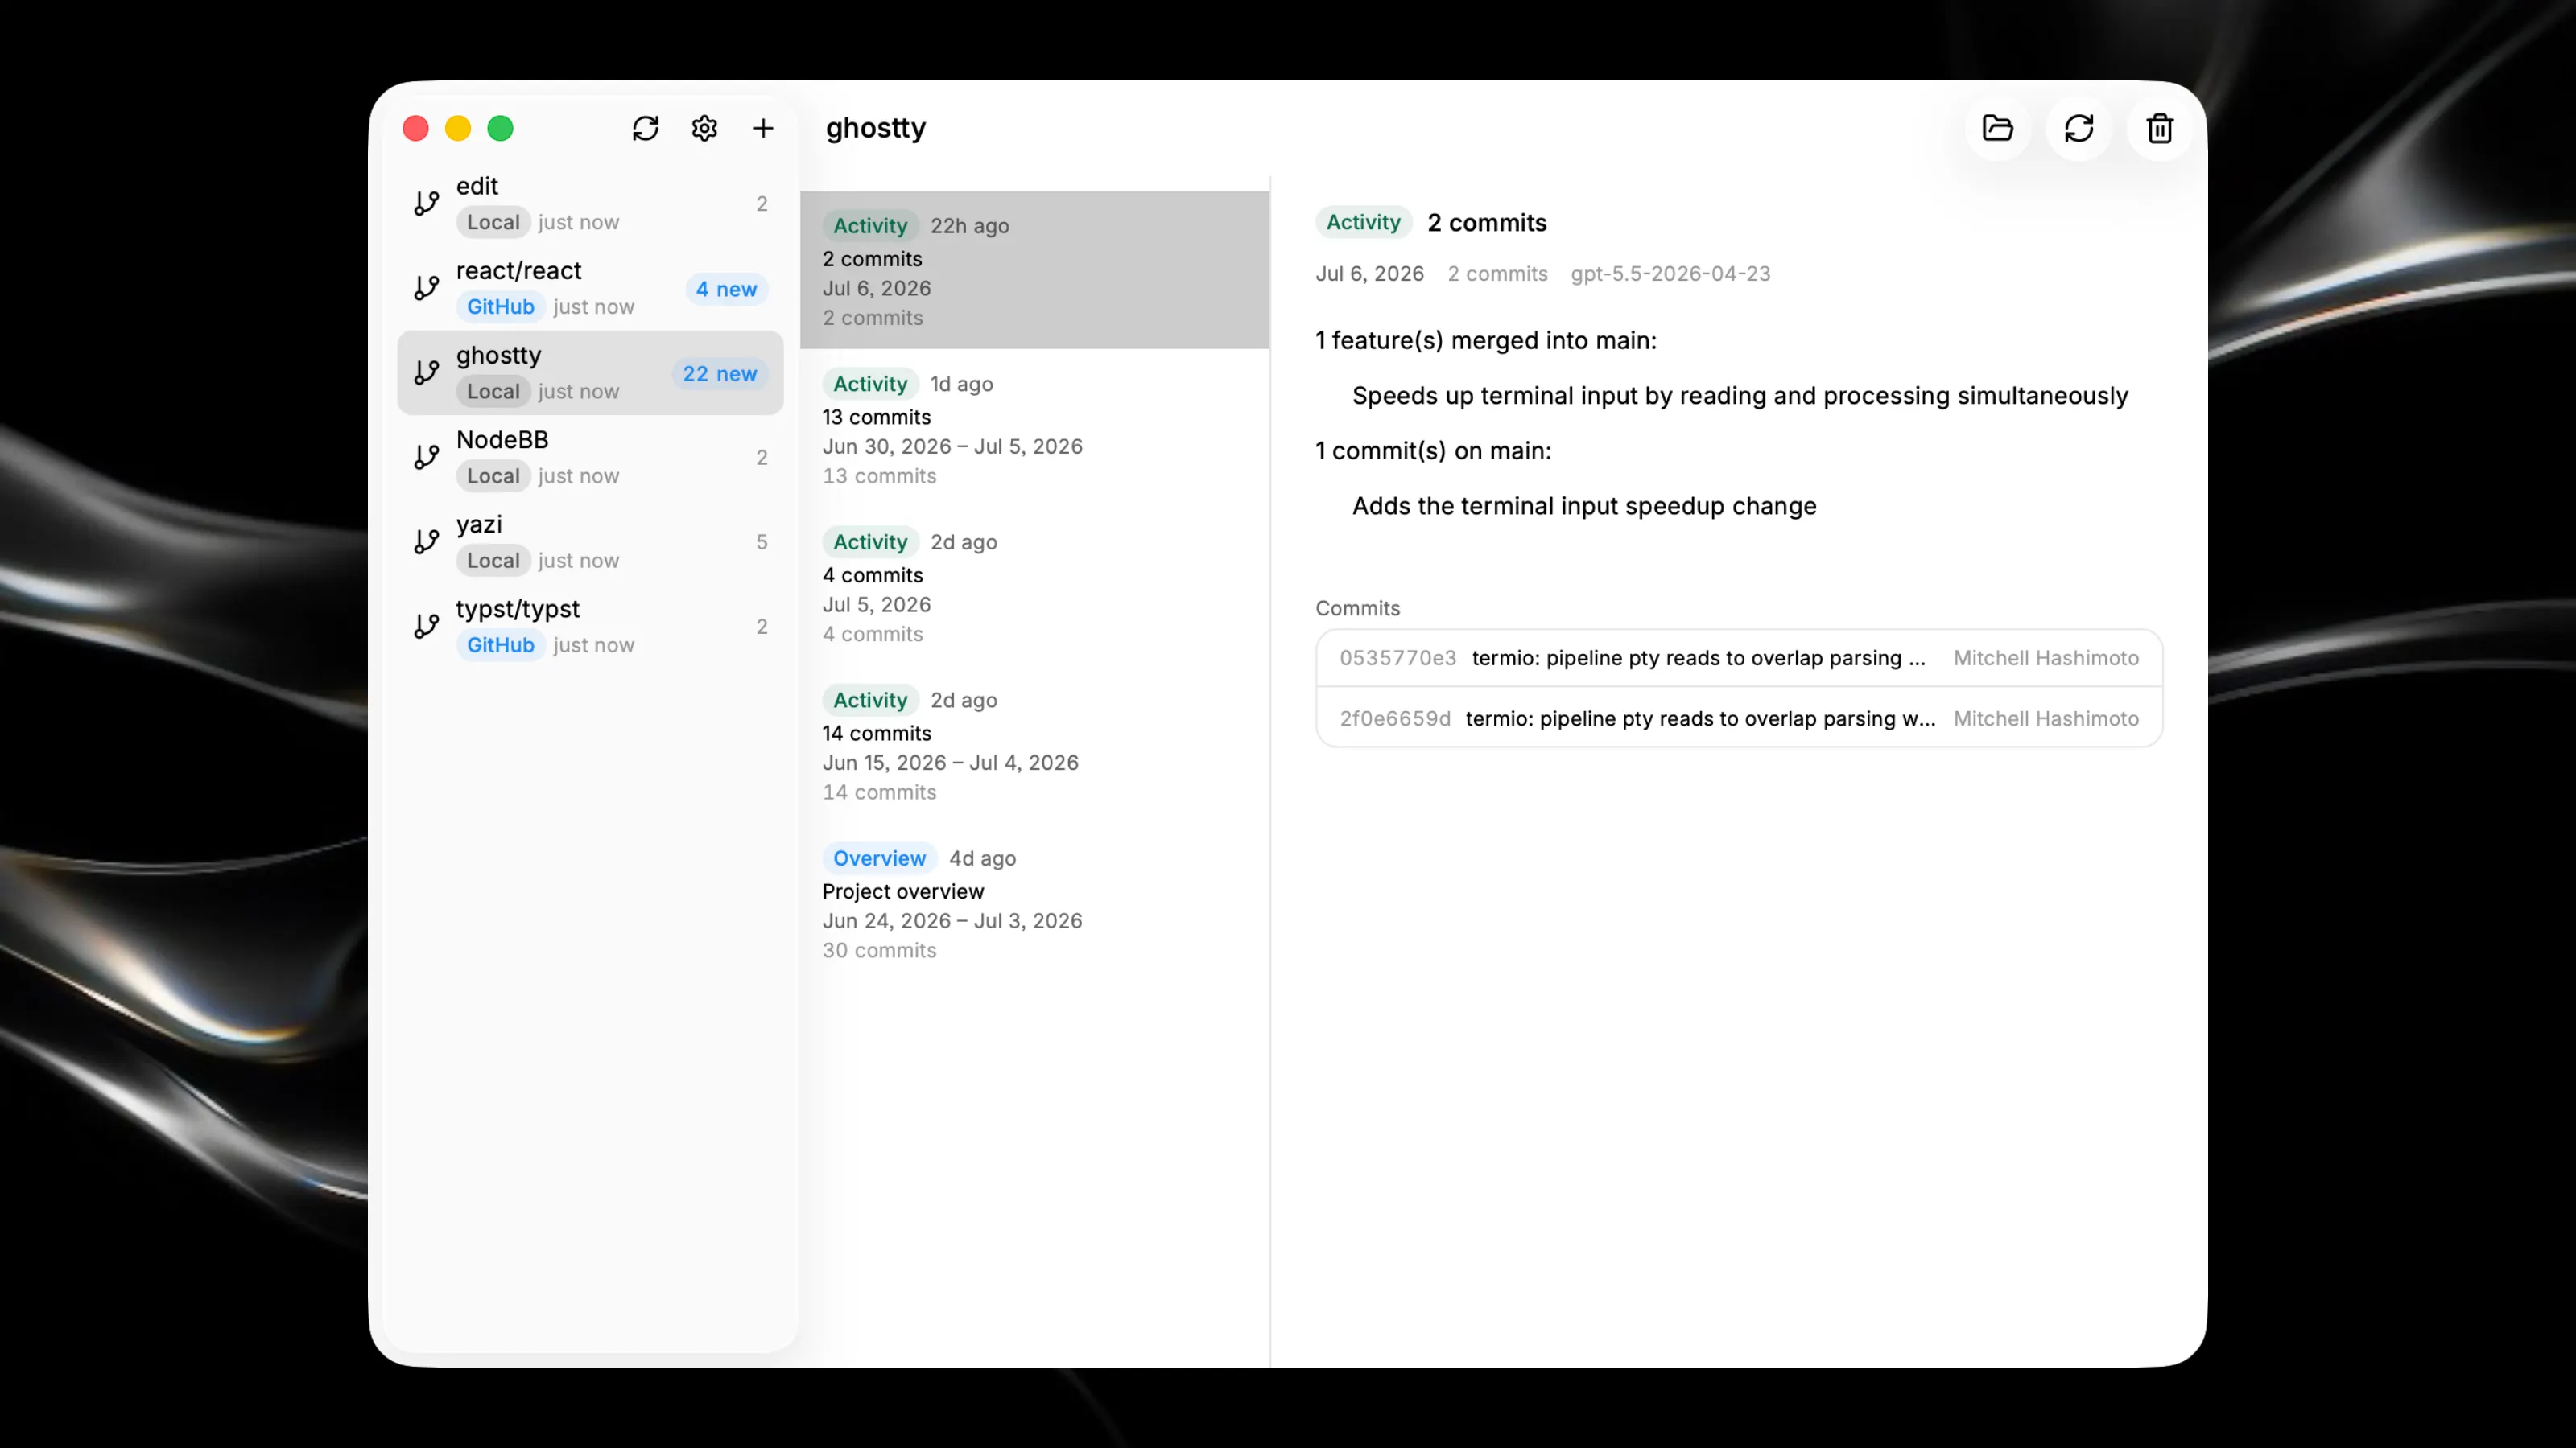Click Mitchell Hashimoto on commit 0535770e3

pyautogui.click(x=2046, y=657)
